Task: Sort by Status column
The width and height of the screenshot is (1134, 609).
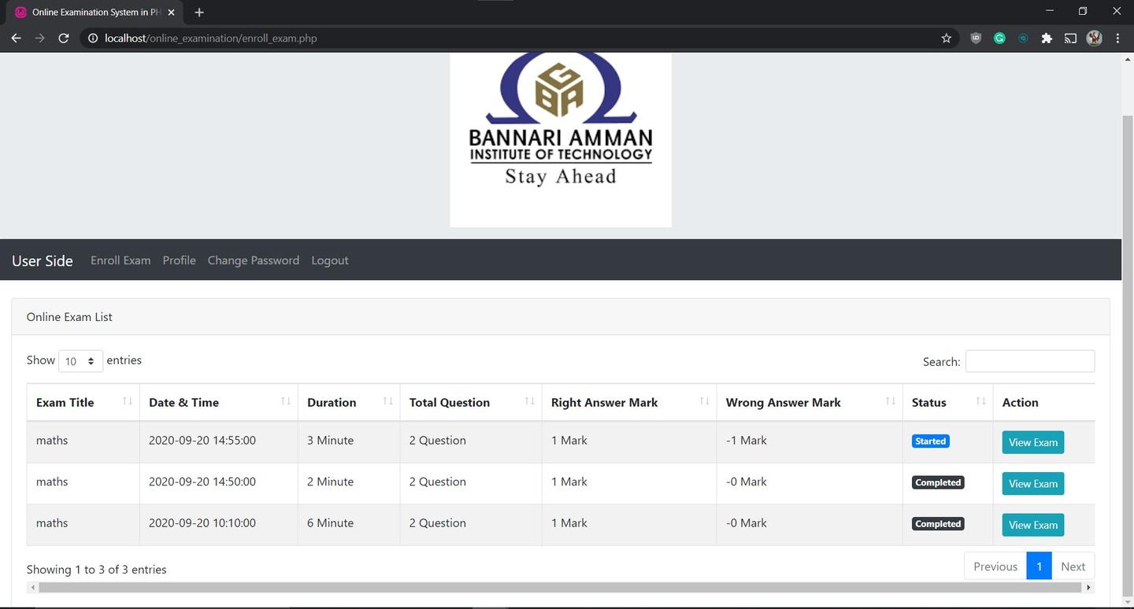Action: [x=947, y=402]
